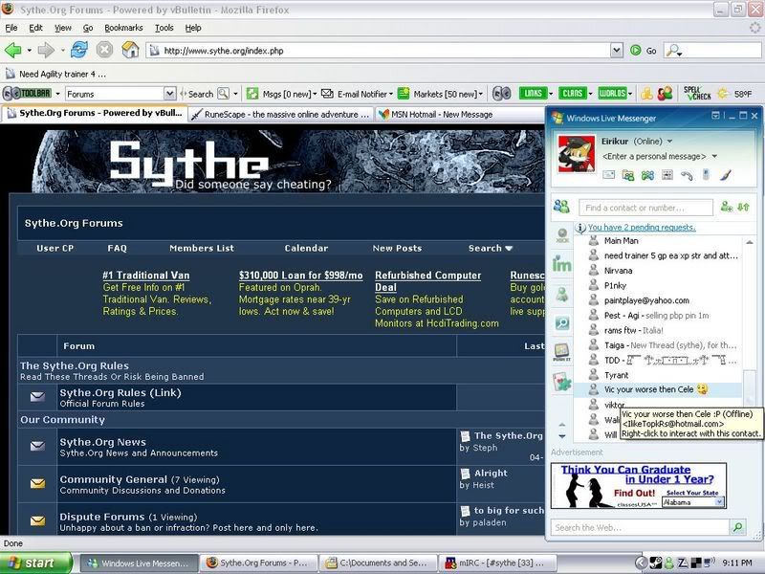Open the Eirikur (Online) status dropdown

670,141
